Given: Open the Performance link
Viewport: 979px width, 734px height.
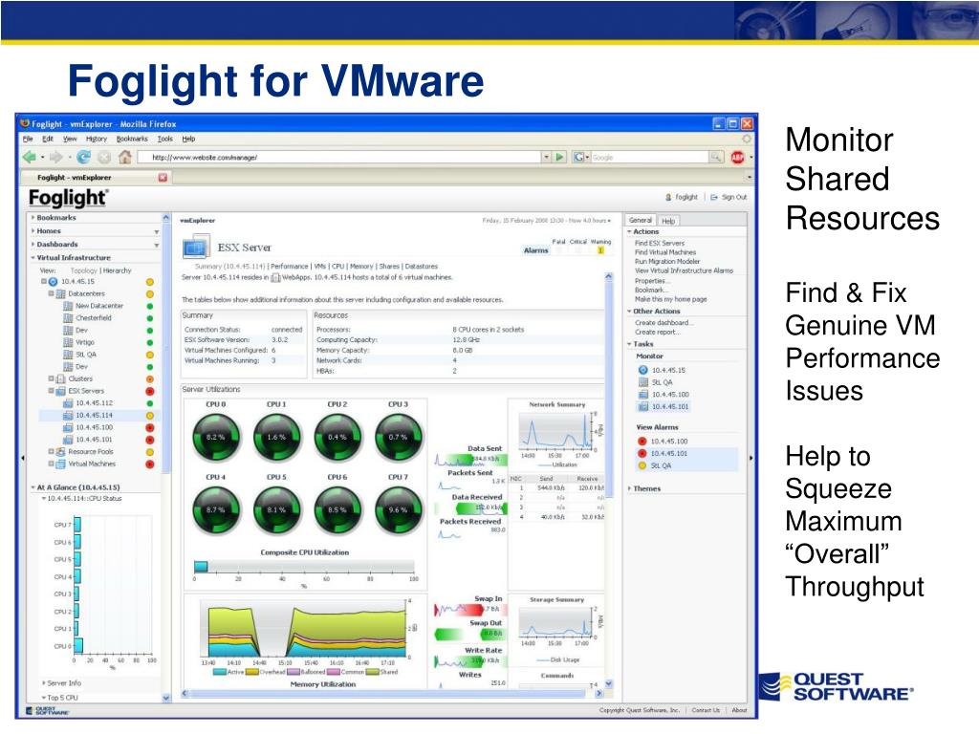Looking at the screenshot, I should pos(289,267).
